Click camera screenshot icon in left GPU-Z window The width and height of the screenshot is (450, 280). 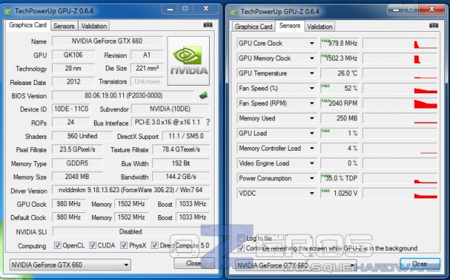(208, 25)
